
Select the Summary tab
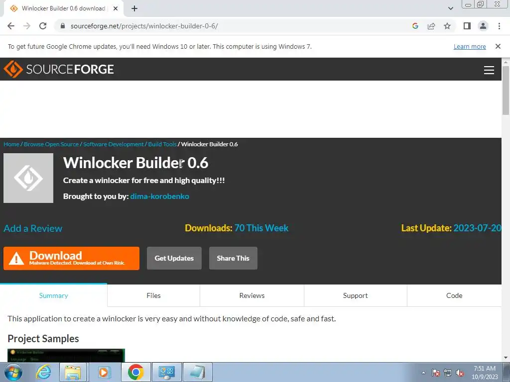[54, 295]
